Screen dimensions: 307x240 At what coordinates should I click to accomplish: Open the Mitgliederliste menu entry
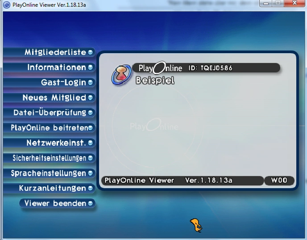coord(49,52)
